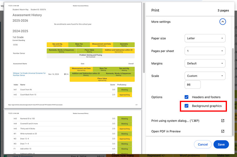Click the blue Save button
This screenshot has width=237, height=157.
[221, 144]
